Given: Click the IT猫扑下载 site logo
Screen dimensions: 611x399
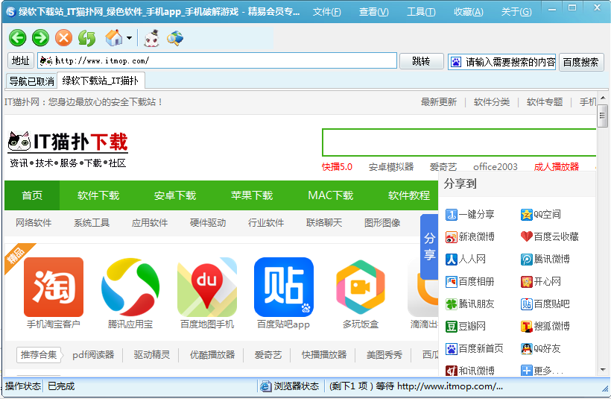Looking at the screenshot, I should [68, 149].
